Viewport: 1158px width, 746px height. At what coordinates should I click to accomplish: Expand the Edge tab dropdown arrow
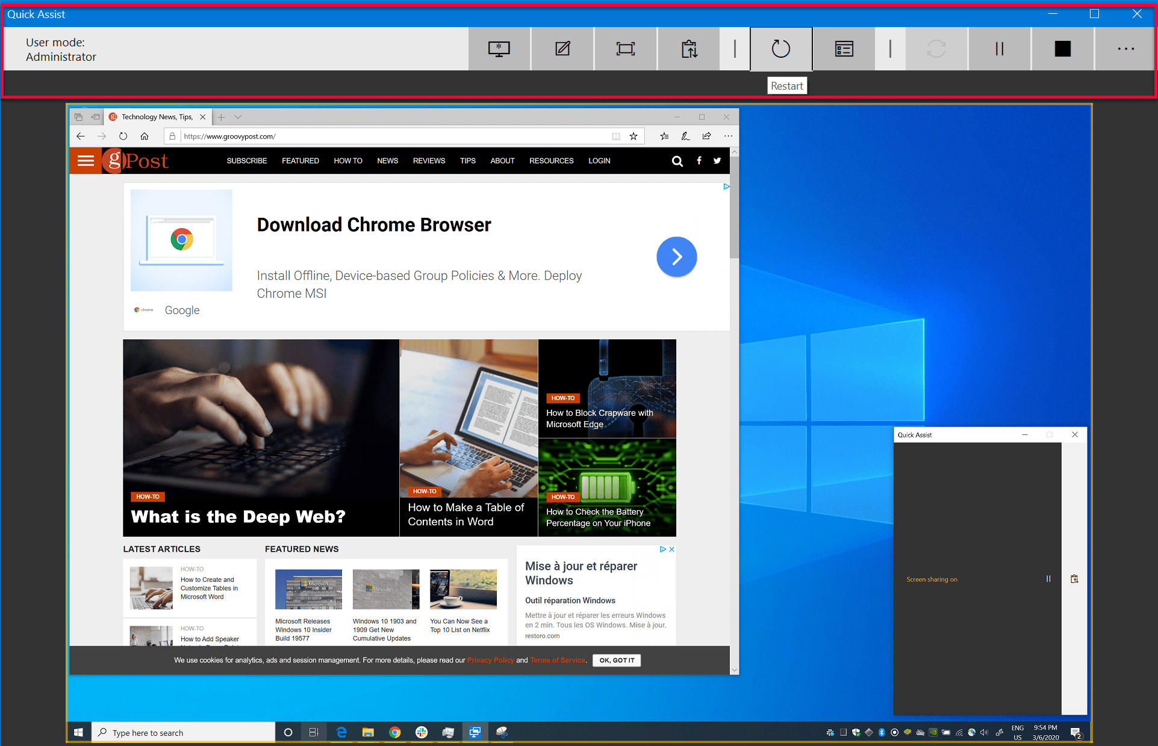point(238,117)
